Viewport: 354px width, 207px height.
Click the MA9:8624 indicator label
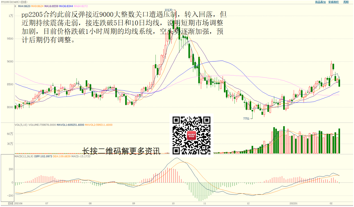pos(38,6)
